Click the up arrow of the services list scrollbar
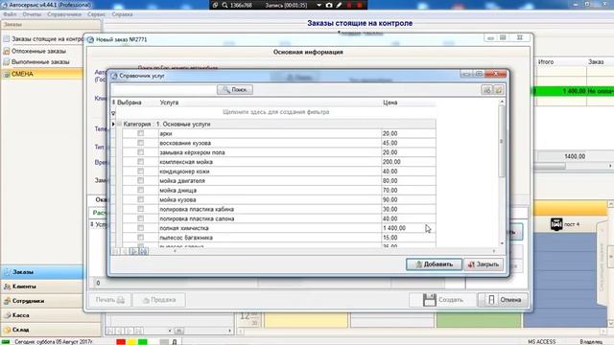This screenshot has width=614, height=345. coord(502,103)
